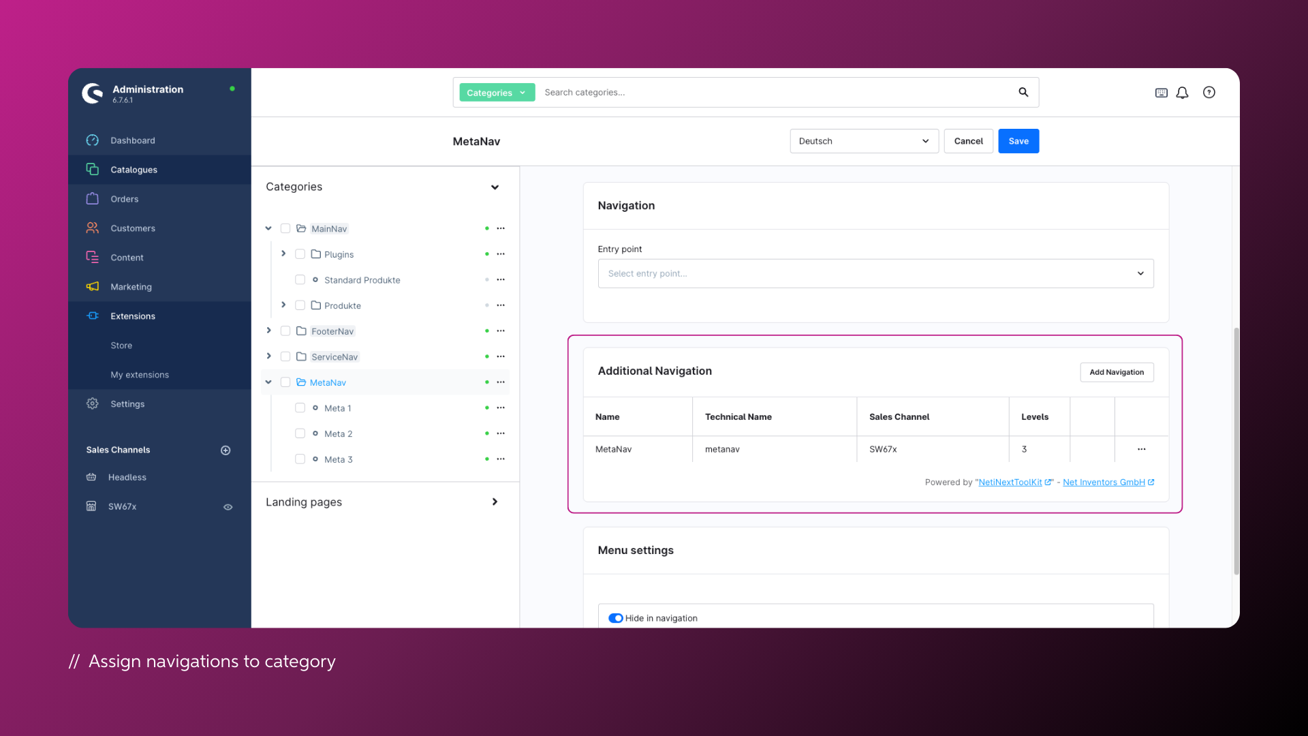Open row actions for MetaNav navigation entry
The height and width of the screenshot is (736, 1308).
coord(1142,449)
